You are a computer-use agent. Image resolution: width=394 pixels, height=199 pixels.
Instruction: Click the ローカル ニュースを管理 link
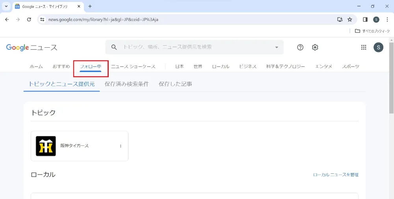(x=336, y=175)
